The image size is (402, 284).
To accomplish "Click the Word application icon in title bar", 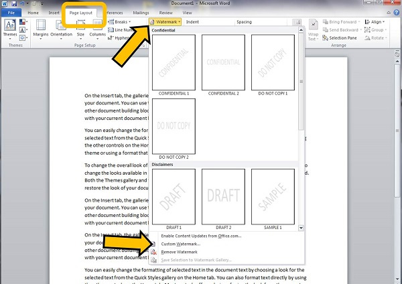I will [6, 4].
